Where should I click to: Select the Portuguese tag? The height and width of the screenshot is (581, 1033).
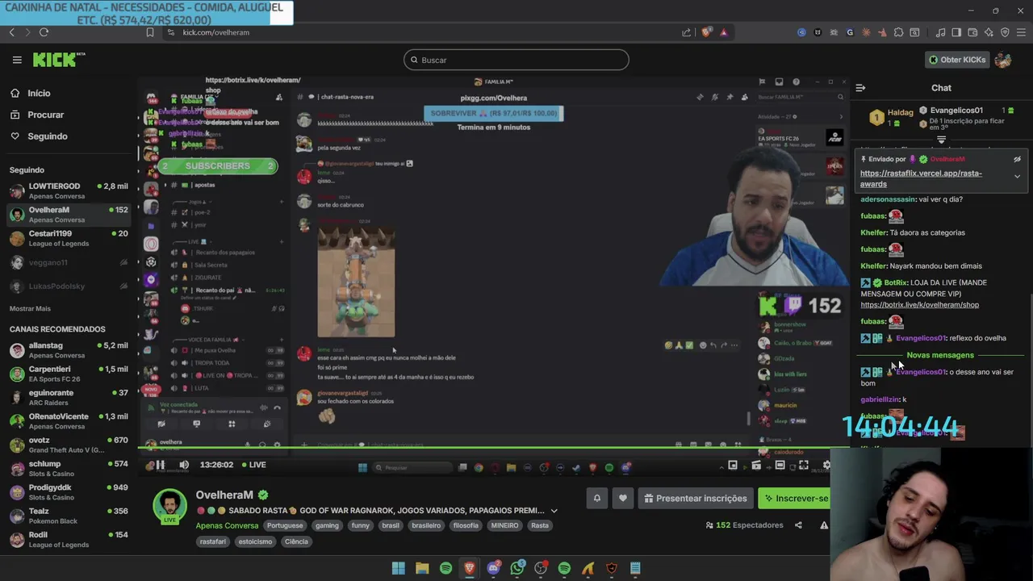coord(285,525)
